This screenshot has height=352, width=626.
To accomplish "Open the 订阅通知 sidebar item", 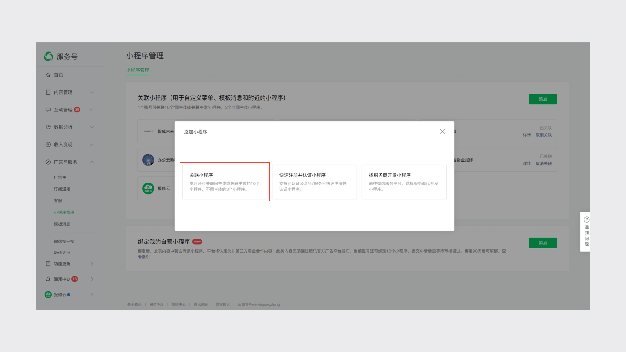I will point(62,189).
